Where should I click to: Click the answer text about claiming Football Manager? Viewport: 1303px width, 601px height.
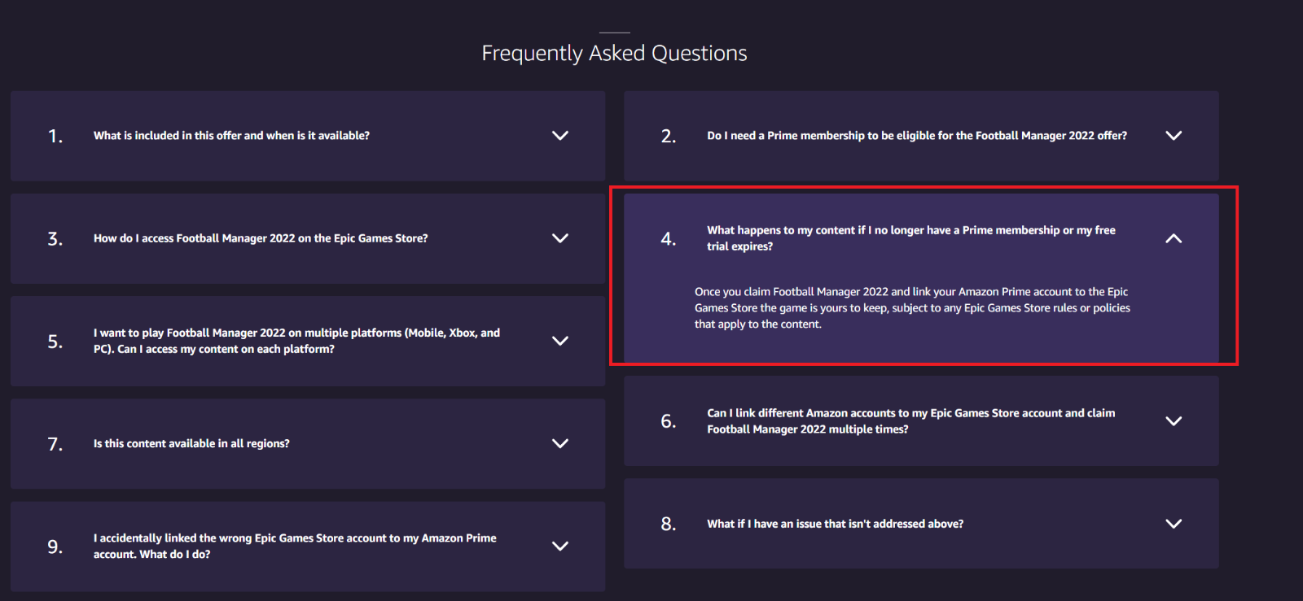[912, 308]
